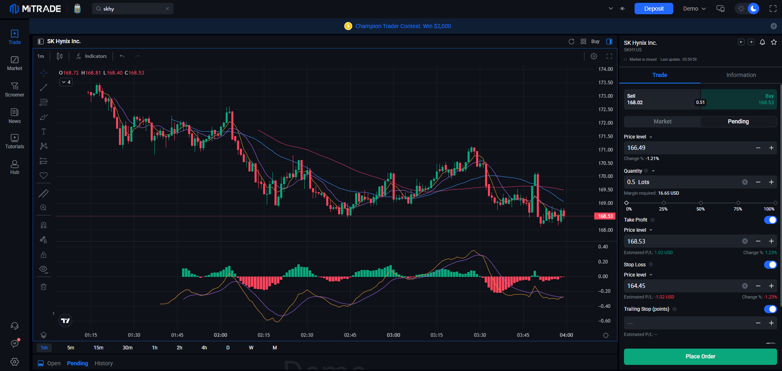Open the 1m interval selector in toolbar
Viewport: 782px width, 371px height.
tap(41, 56)
